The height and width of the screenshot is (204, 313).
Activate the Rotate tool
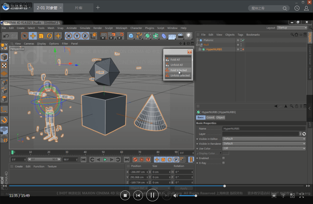point(49,36)
